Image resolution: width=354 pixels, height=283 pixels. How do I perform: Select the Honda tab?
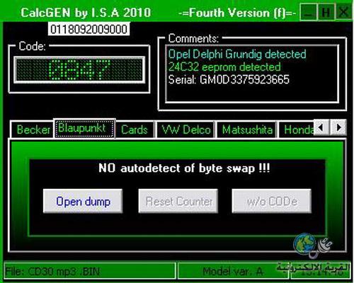(297, 129)
